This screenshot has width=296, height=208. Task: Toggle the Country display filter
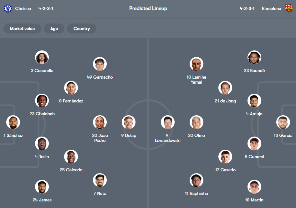[82, 29]
